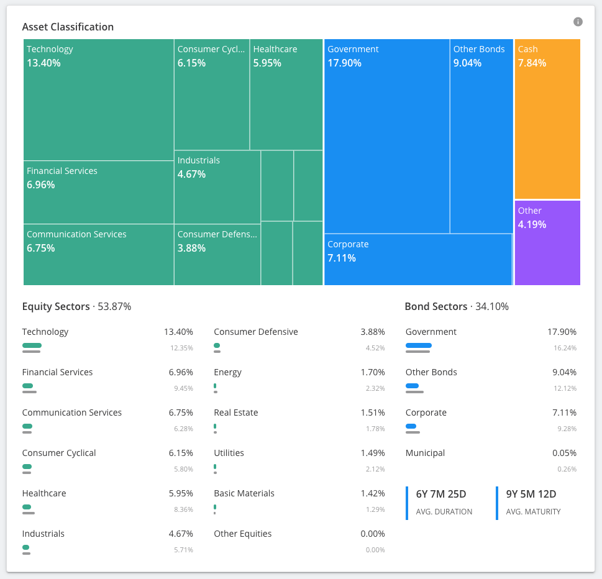Click the Healthcare list row label
Image resolution: width=602 pixels, height=579 pixels.
click(x=44, y=493)
